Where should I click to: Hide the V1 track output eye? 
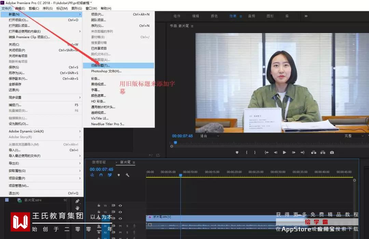pos(120,218)
